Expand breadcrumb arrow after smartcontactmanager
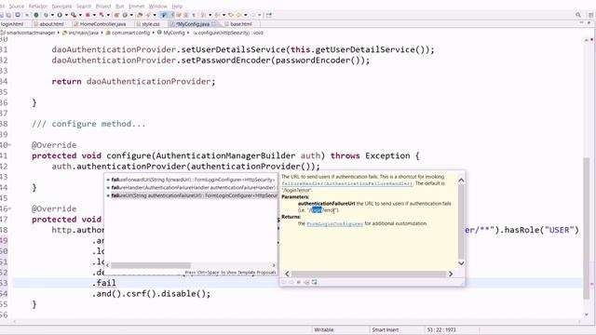The height and width of the screenshot is (335, 596). pos(59,33)
